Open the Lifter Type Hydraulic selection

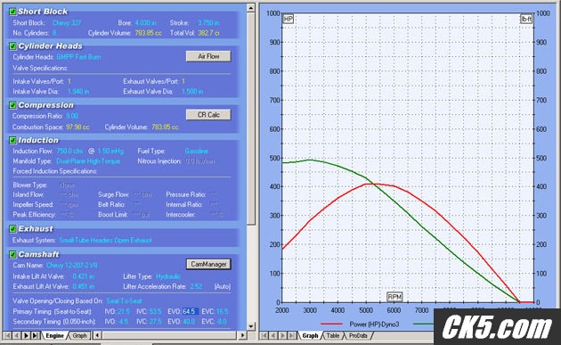pos(168,276)
